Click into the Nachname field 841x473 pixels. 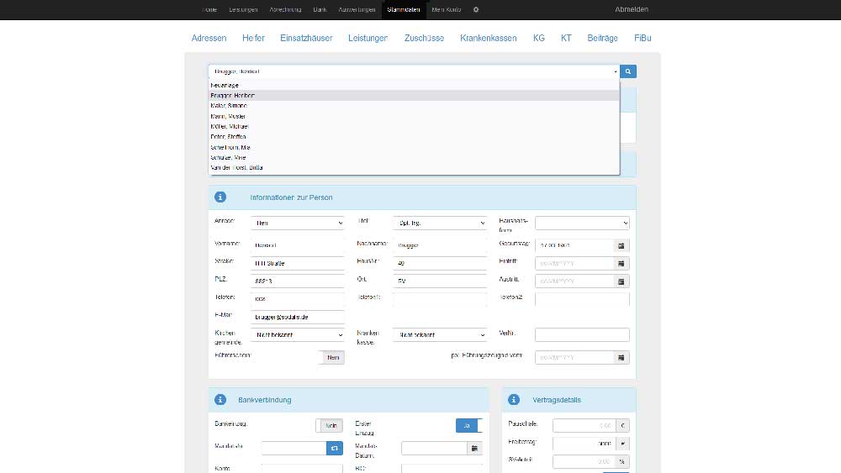[x=440, y=245]
